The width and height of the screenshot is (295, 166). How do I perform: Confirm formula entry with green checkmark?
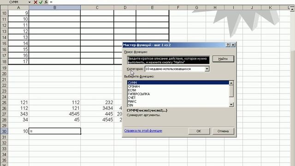point(41,2)
